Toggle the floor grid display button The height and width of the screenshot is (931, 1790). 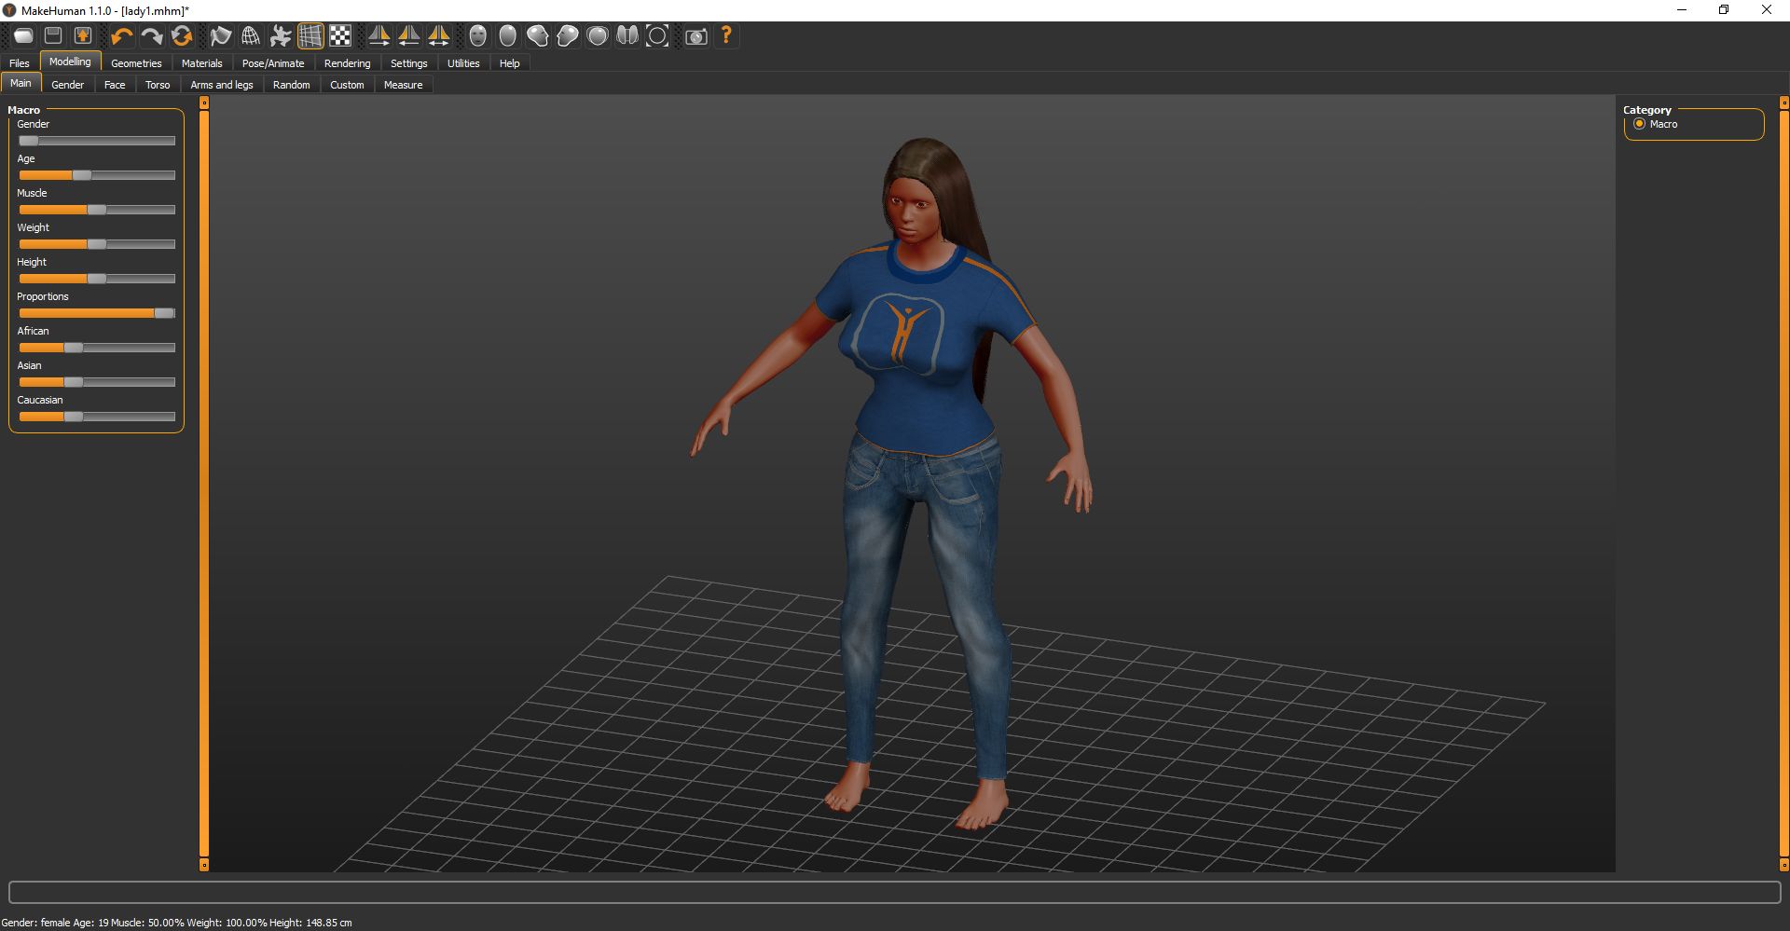(x=310, y=36)
